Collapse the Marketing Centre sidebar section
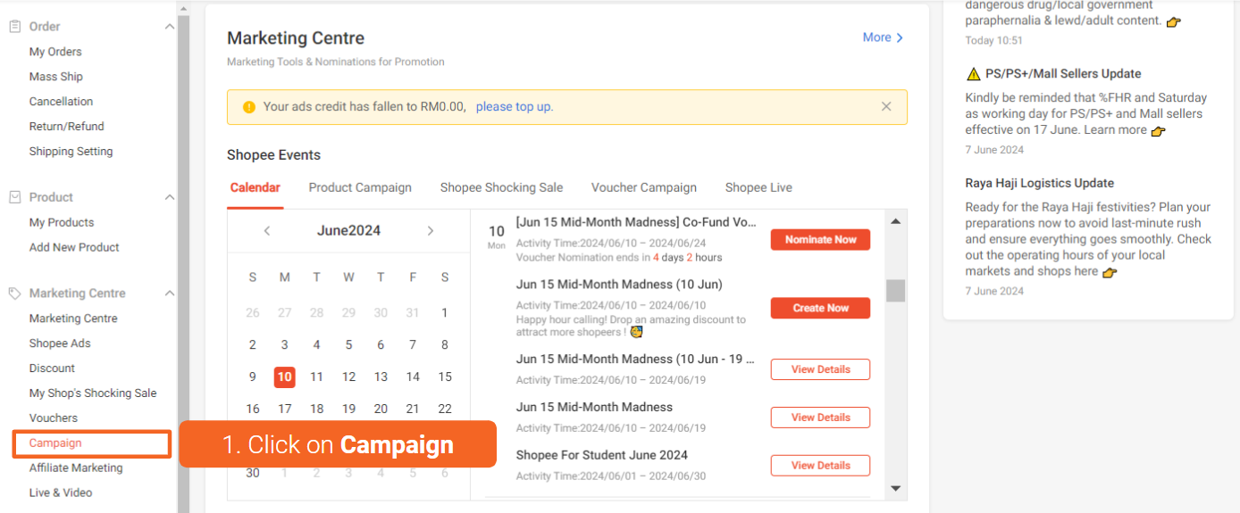 [169, 294]
